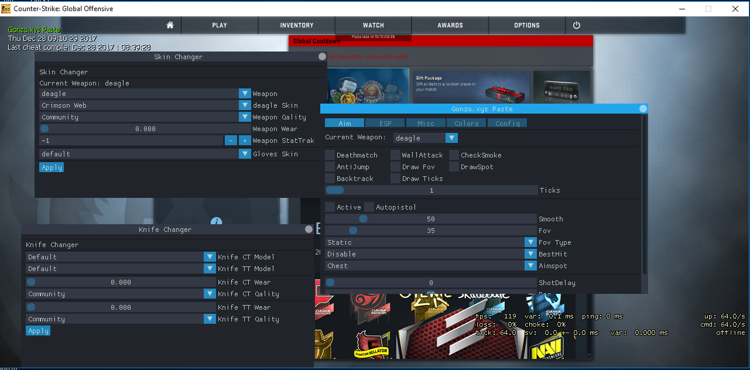Adjust the Smooth slider
The height and width of the screenshot is (370, 750).
431,219
